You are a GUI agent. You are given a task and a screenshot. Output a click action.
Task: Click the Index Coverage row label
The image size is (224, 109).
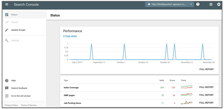coord(71,88)
